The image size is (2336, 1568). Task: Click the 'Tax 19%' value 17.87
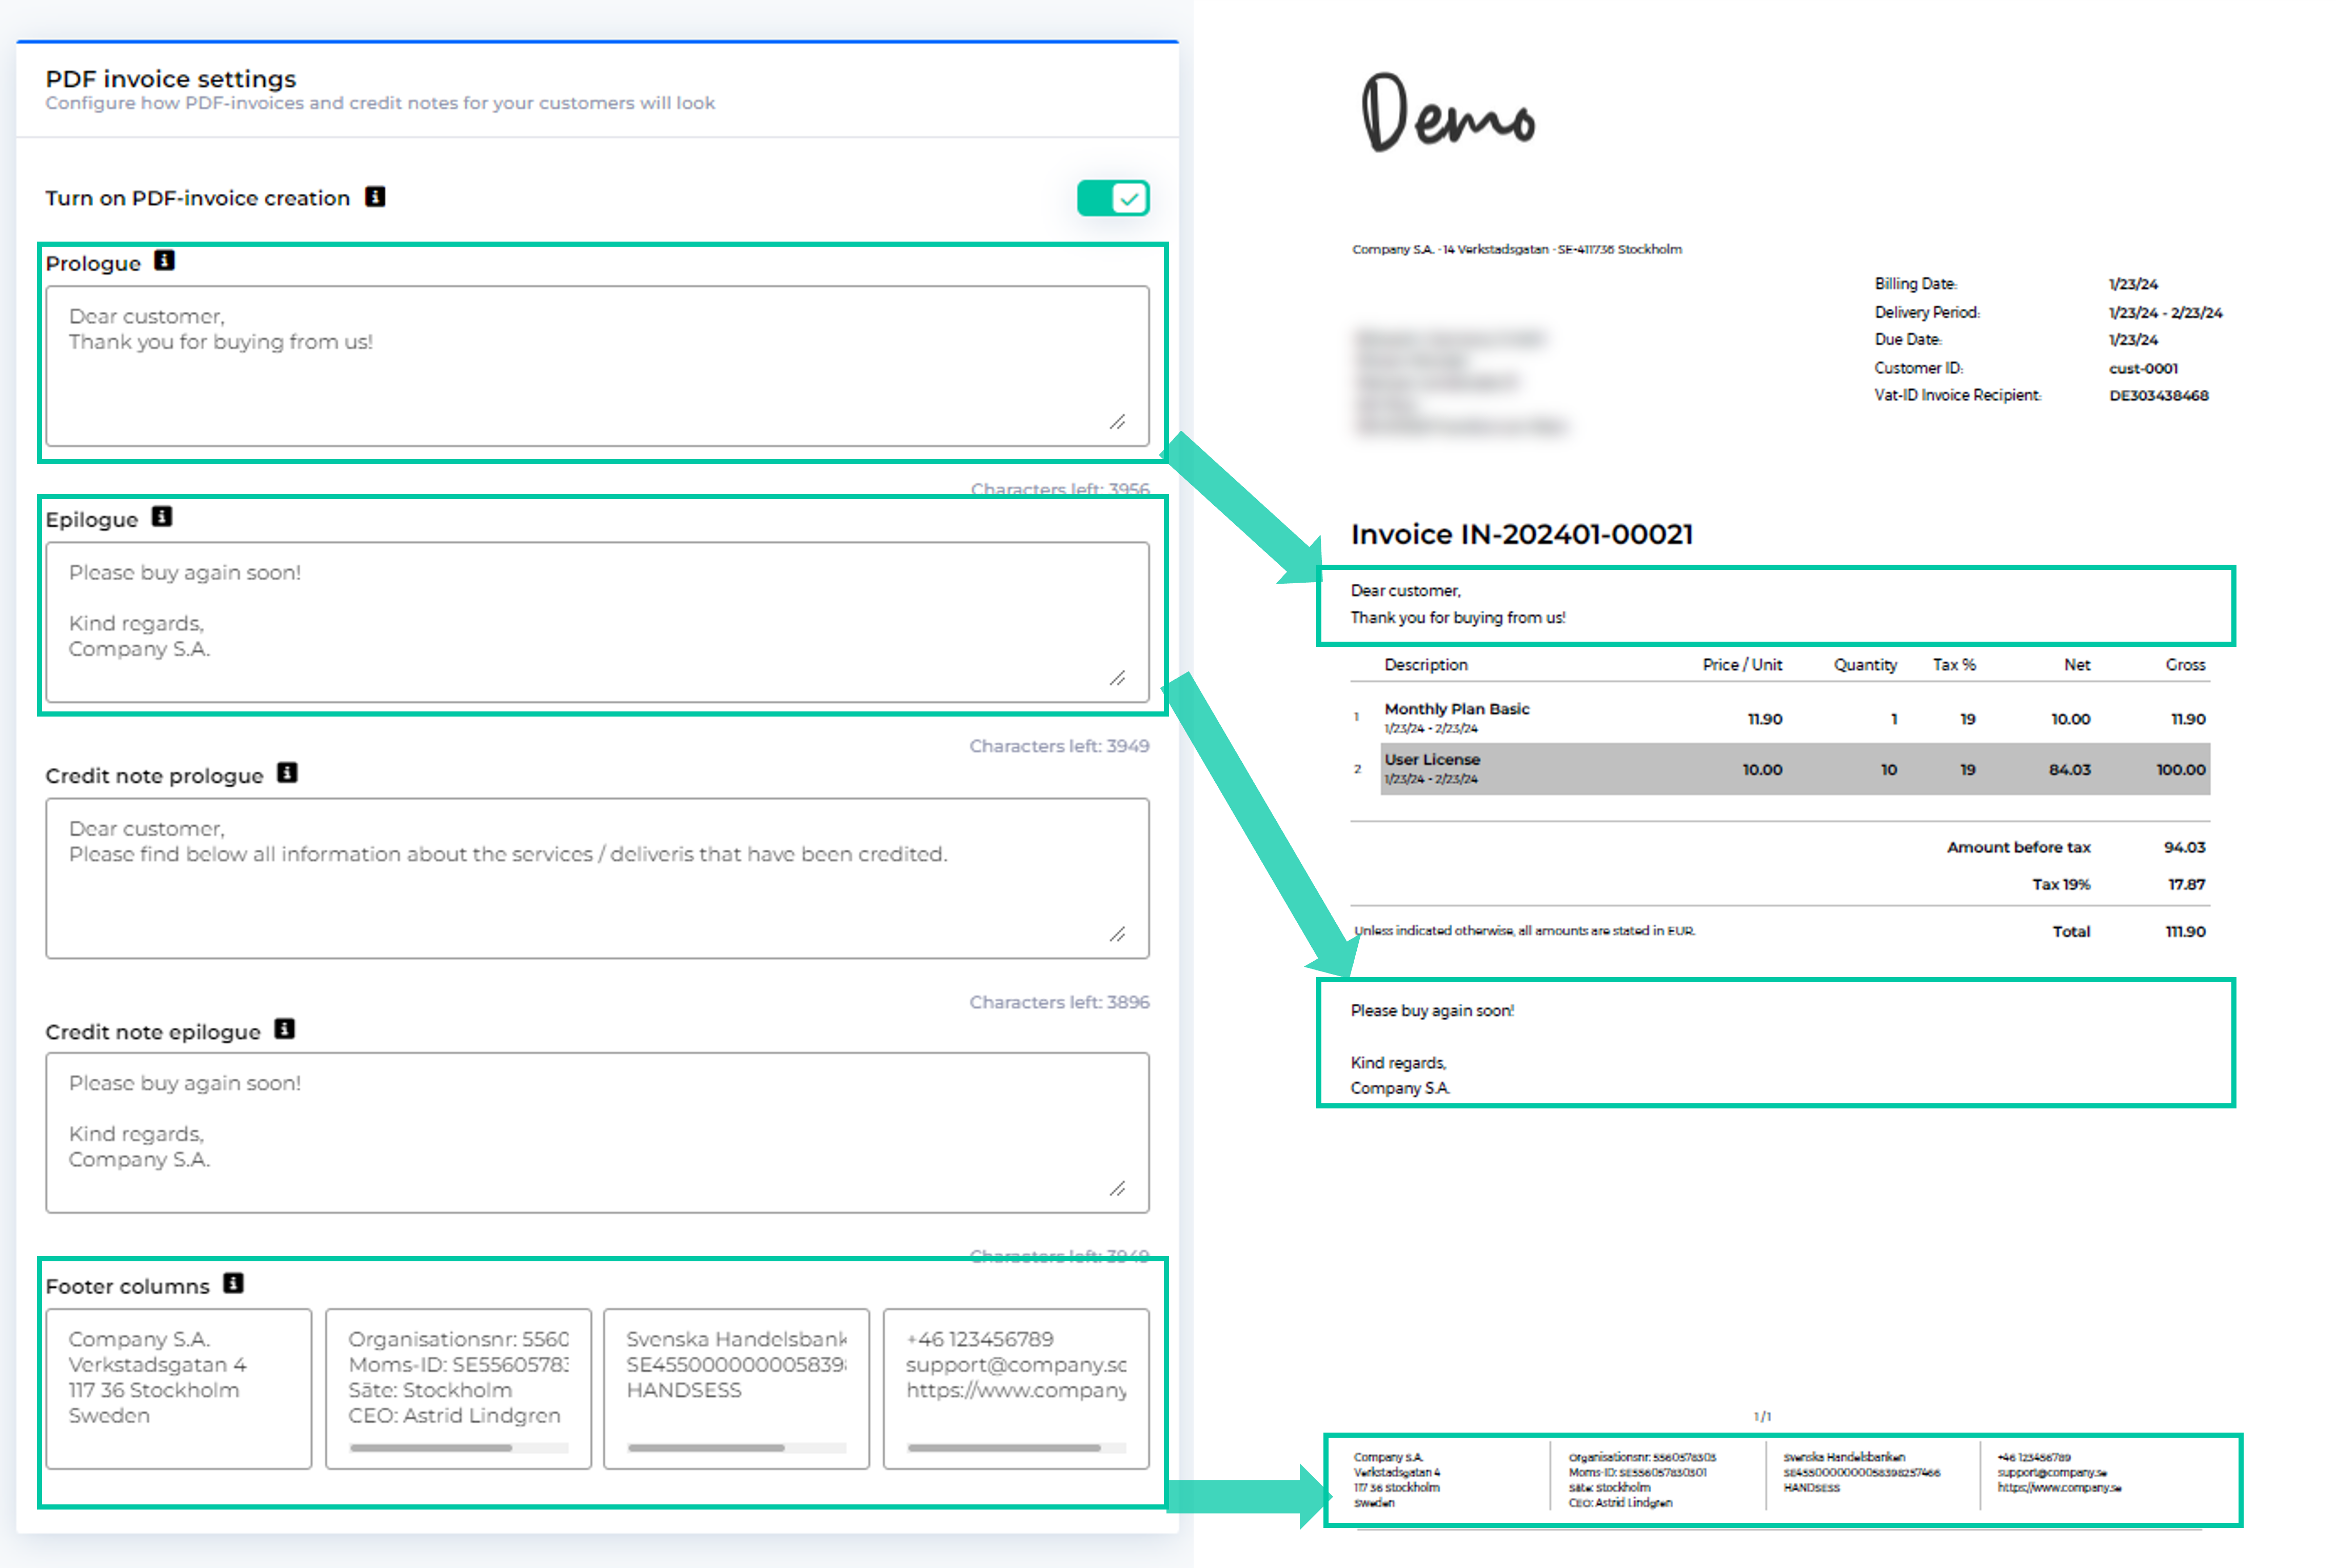tap(2186, 884)
